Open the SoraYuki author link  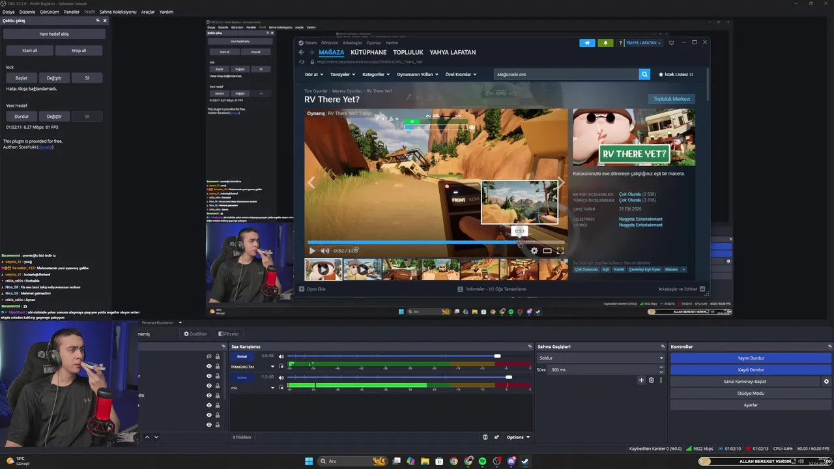tap(44, 147)
